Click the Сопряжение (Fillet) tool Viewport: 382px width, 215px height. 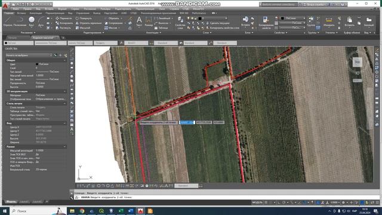(x=113, y=23)
